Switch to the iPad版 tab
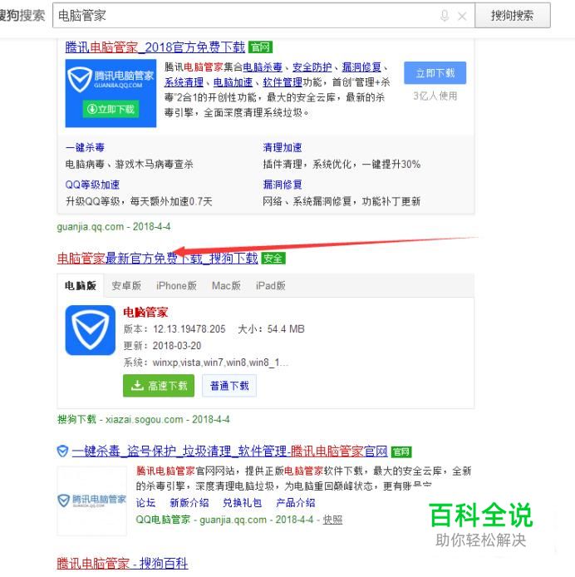Screen dimensions: 575x577 click(x=271, y=285)
